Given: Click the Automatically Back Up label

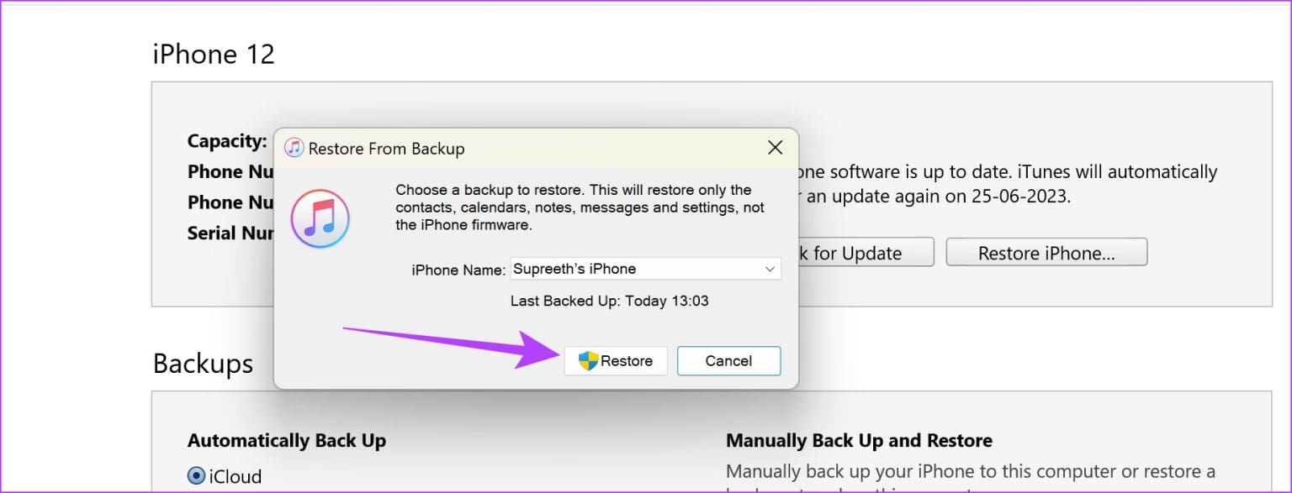Looking at the screenshot, I should pyautogui.click(x=286, y=440).
